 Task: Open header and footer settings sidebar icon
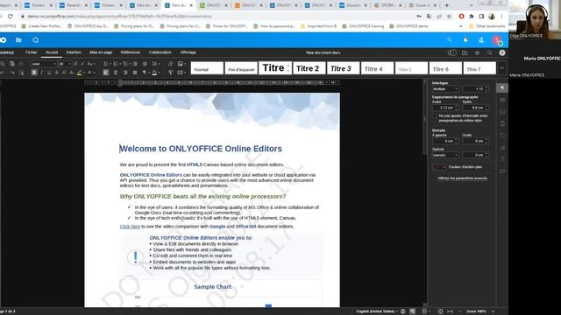[502, 123]
